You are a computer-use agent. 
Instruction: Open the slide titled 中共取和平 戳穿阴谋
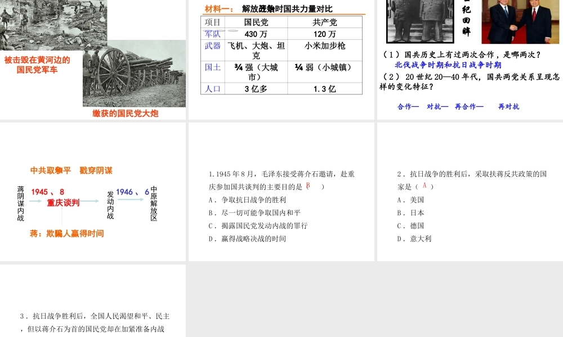click(x=93, y=192)
